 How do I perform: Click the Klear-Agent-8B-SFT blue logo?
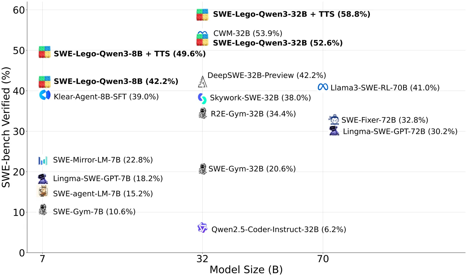[x=45, y=95]
